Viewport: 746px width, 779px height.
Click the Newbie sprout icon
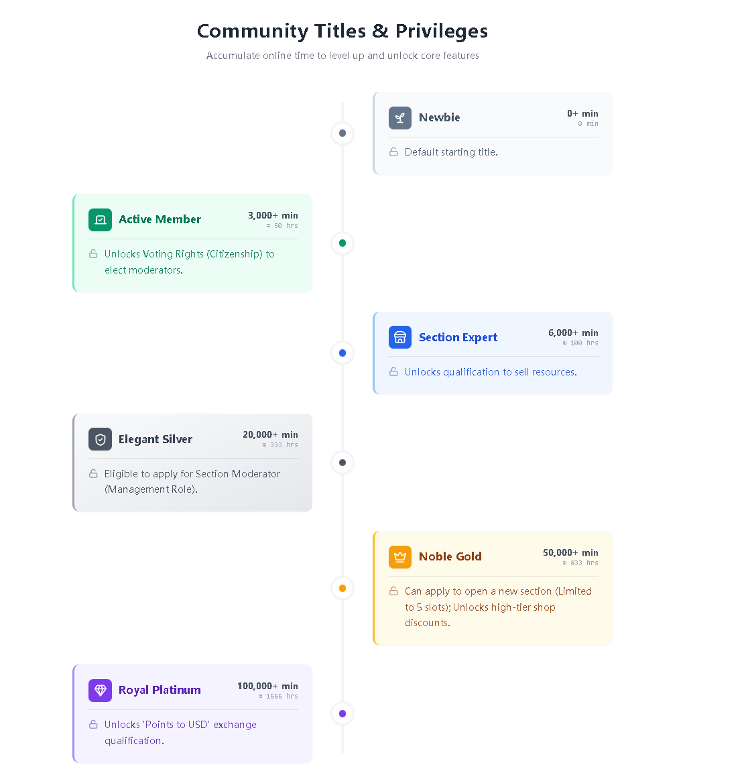399,118
